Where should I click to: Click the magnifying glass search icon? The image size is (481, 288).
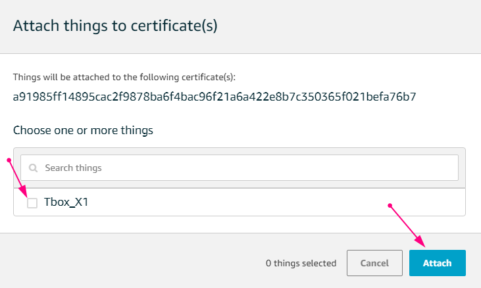click(33, 168)
